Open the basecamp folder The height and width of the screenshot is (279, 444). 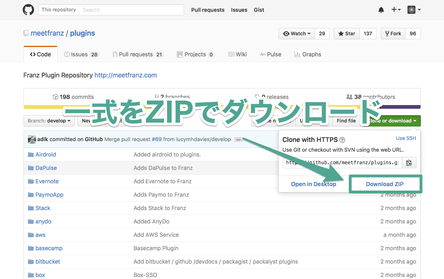(x=49, y=249)
